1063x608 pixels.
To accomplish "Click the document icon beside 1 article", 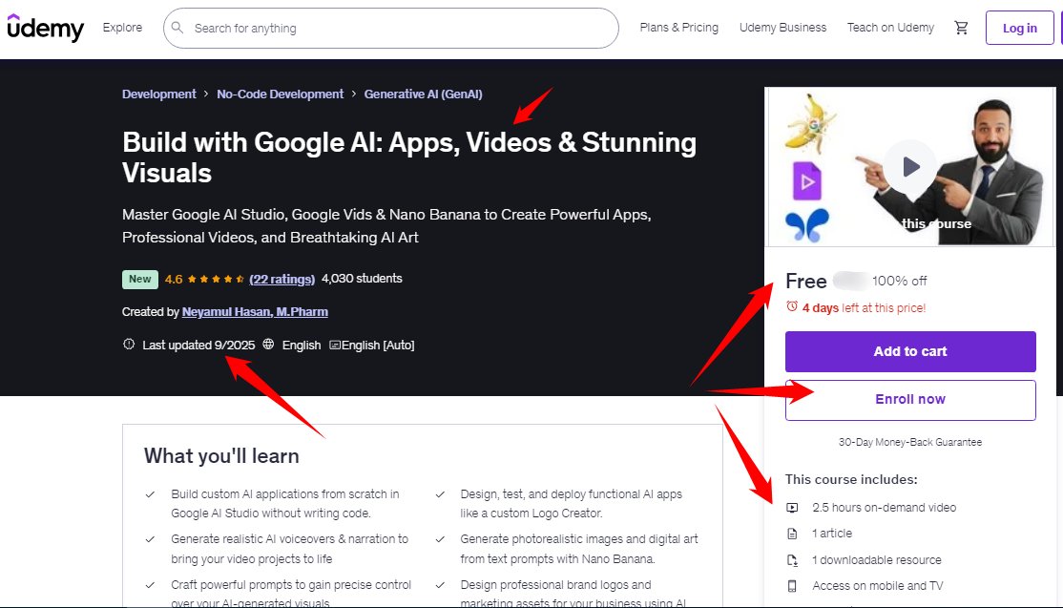I will [x=792, y=535].
